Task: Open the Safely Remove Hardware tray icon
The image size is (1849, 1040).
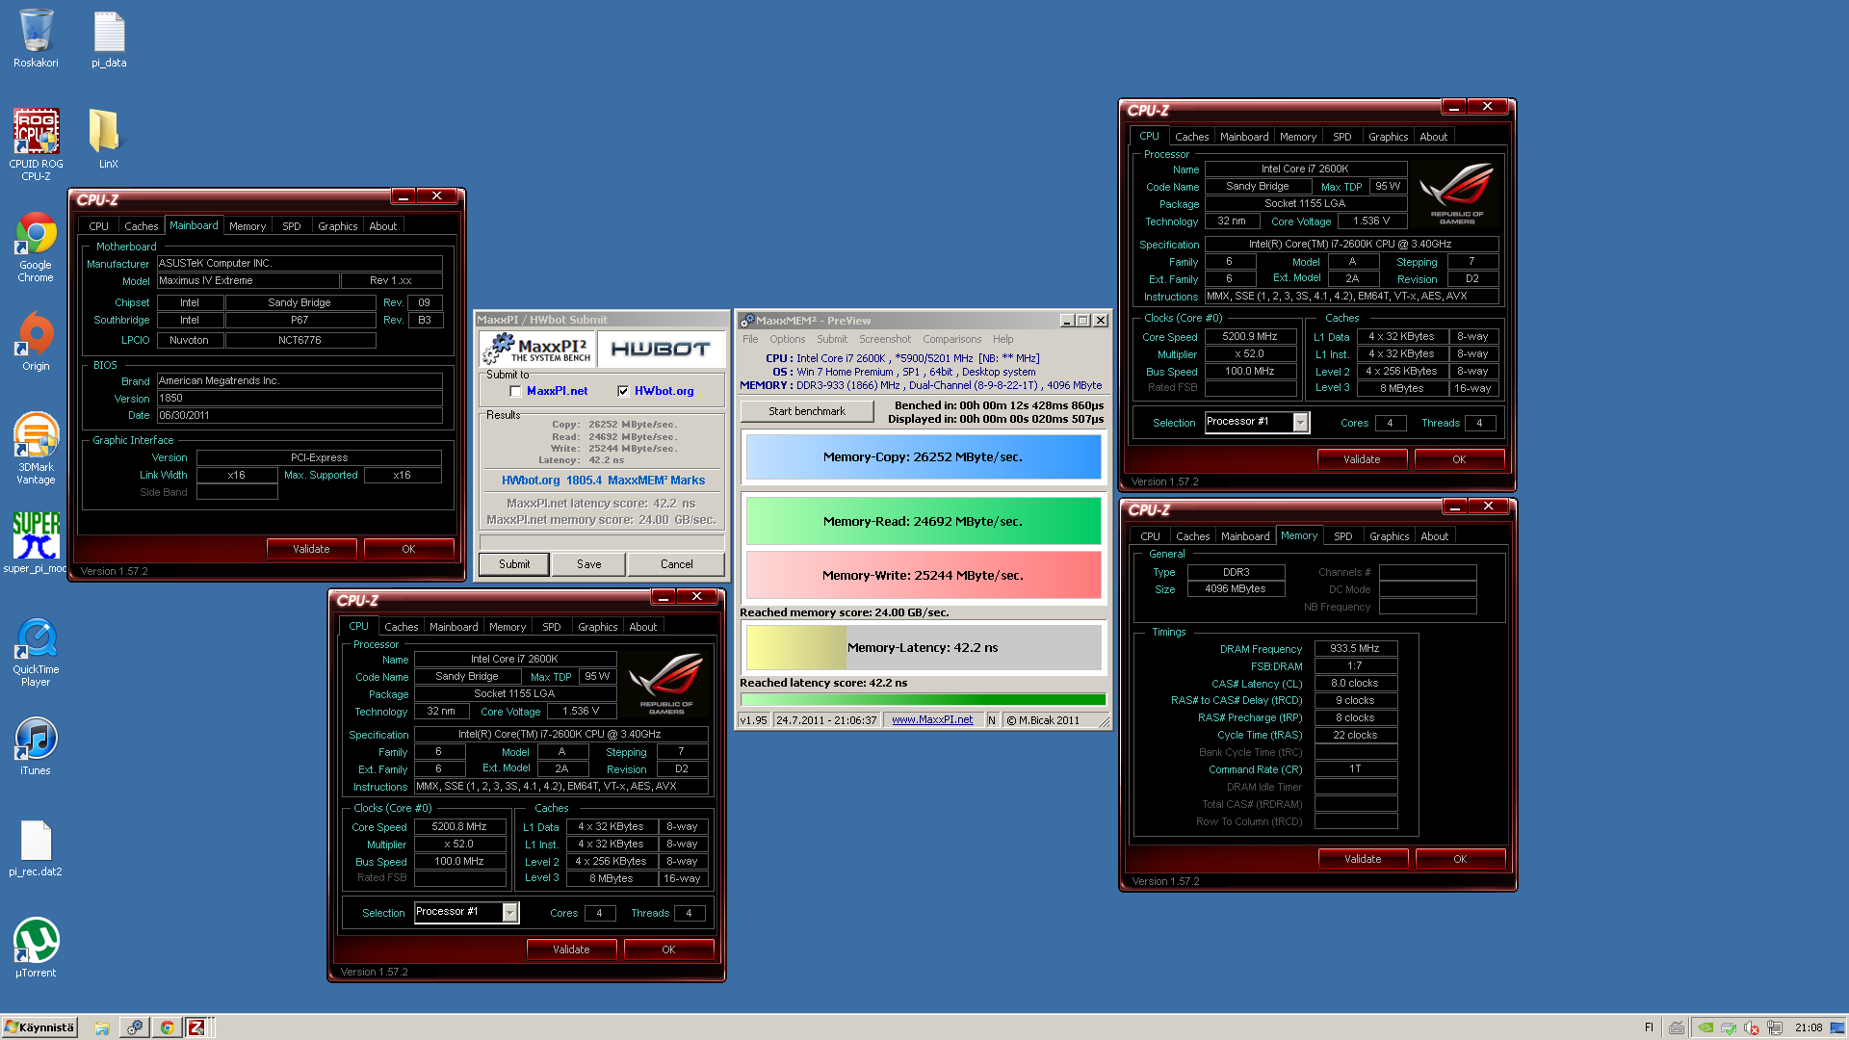Action: (x=1729, y=1027)
